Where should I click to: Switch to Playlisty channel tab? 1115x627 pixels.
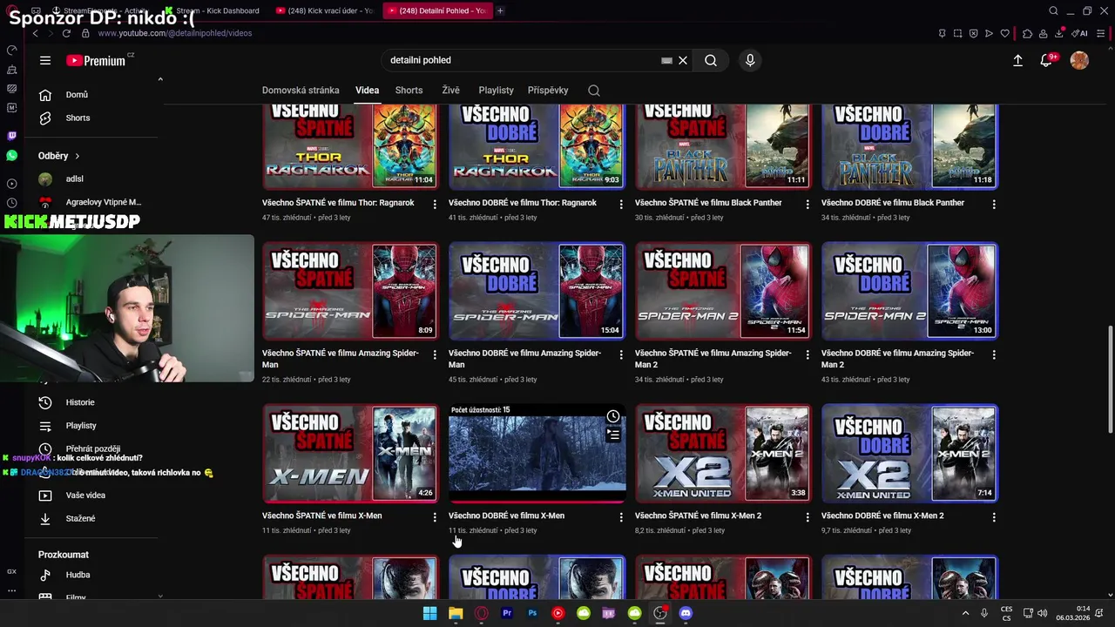pyautogui.click(x=496, y=91)
